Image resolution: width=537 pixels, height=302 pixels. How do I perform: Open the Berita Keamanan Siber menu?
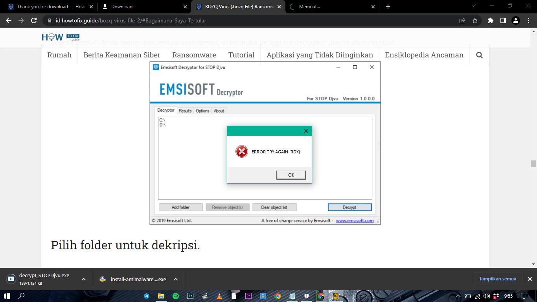[122, 55]
